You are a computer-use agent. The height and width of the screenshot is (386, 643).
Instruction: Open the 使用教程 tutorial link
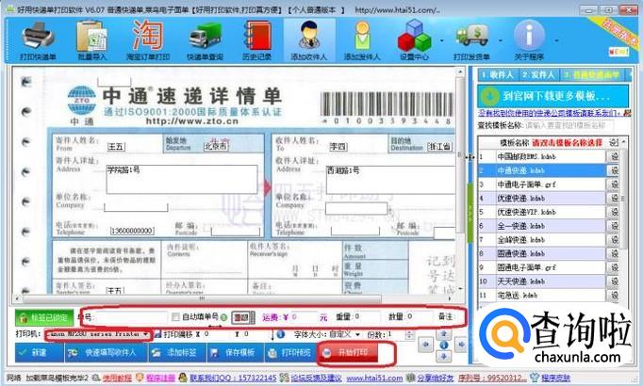coord(117,378)
